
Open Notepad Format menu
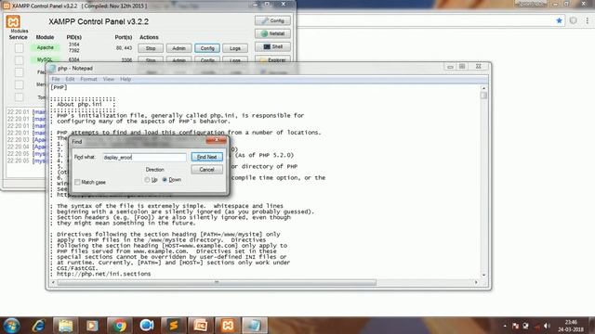coord(89,79)
